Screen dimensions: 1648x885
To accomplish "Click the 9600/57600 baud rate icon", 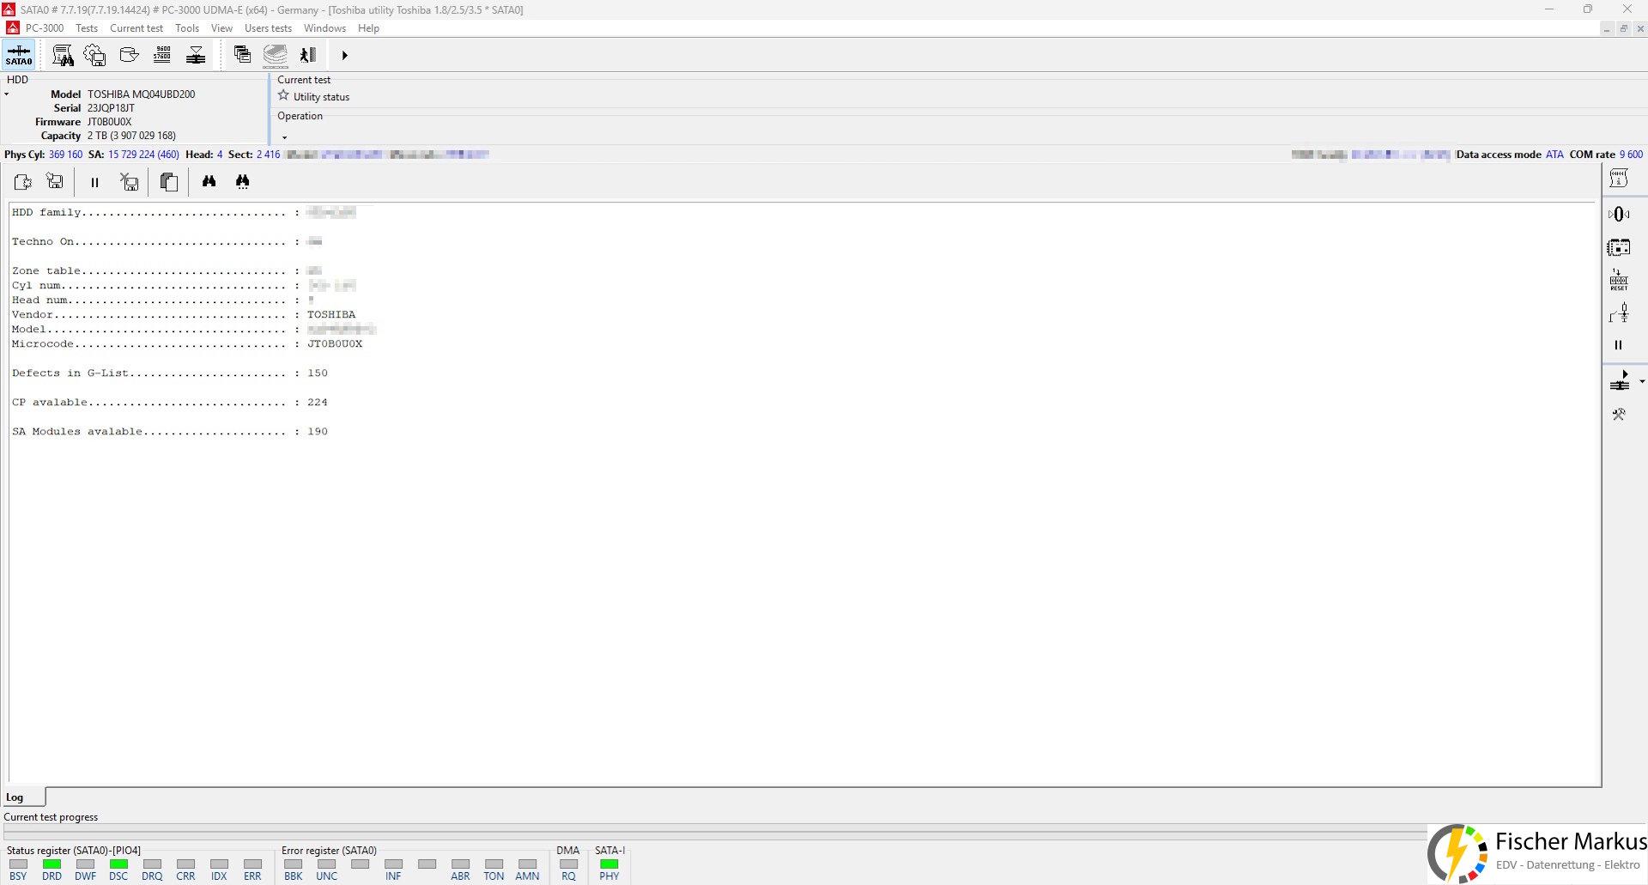I will pyautogui.click(x=162, y=55).
